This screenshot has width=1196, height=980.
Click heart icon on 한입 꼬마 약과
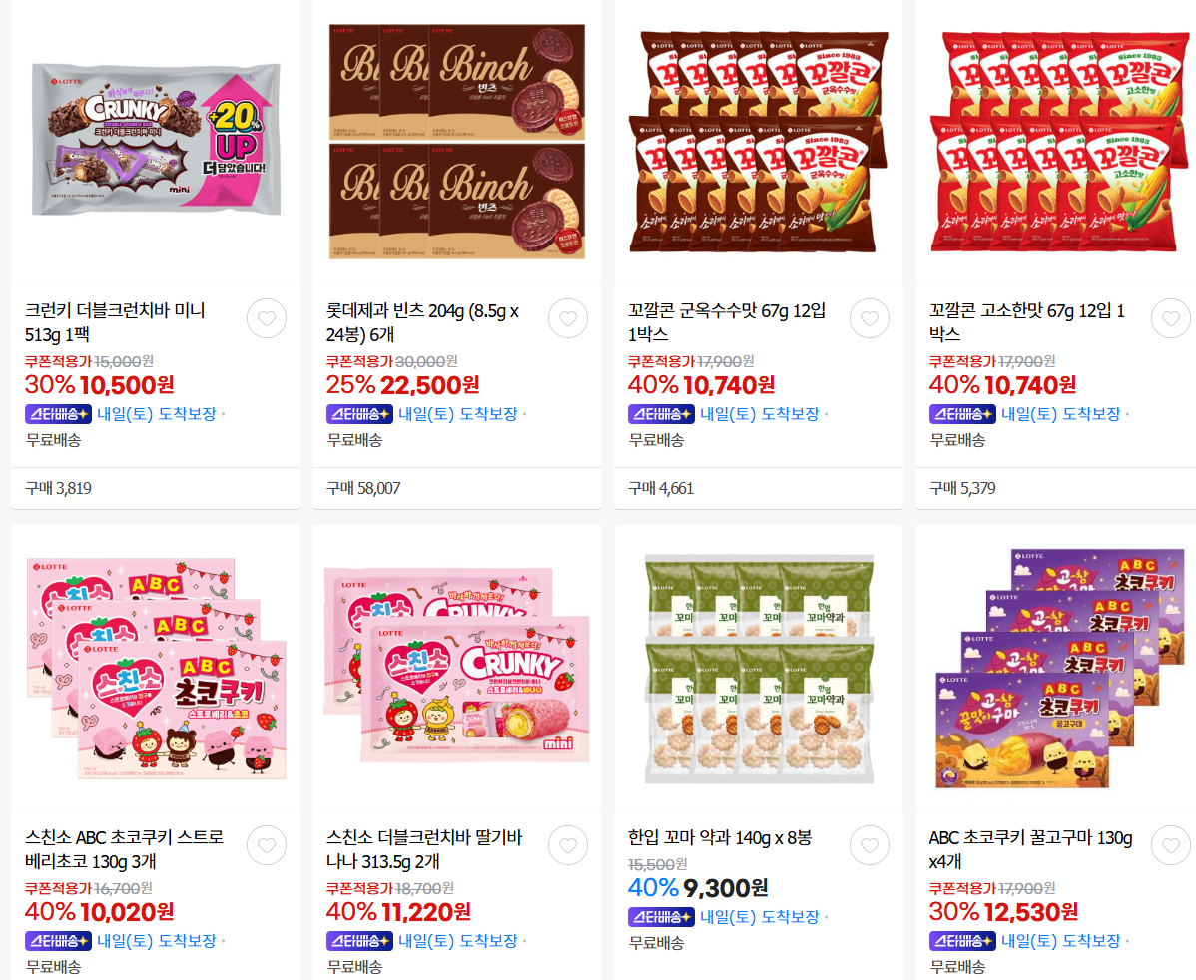[x=869, y=845]
